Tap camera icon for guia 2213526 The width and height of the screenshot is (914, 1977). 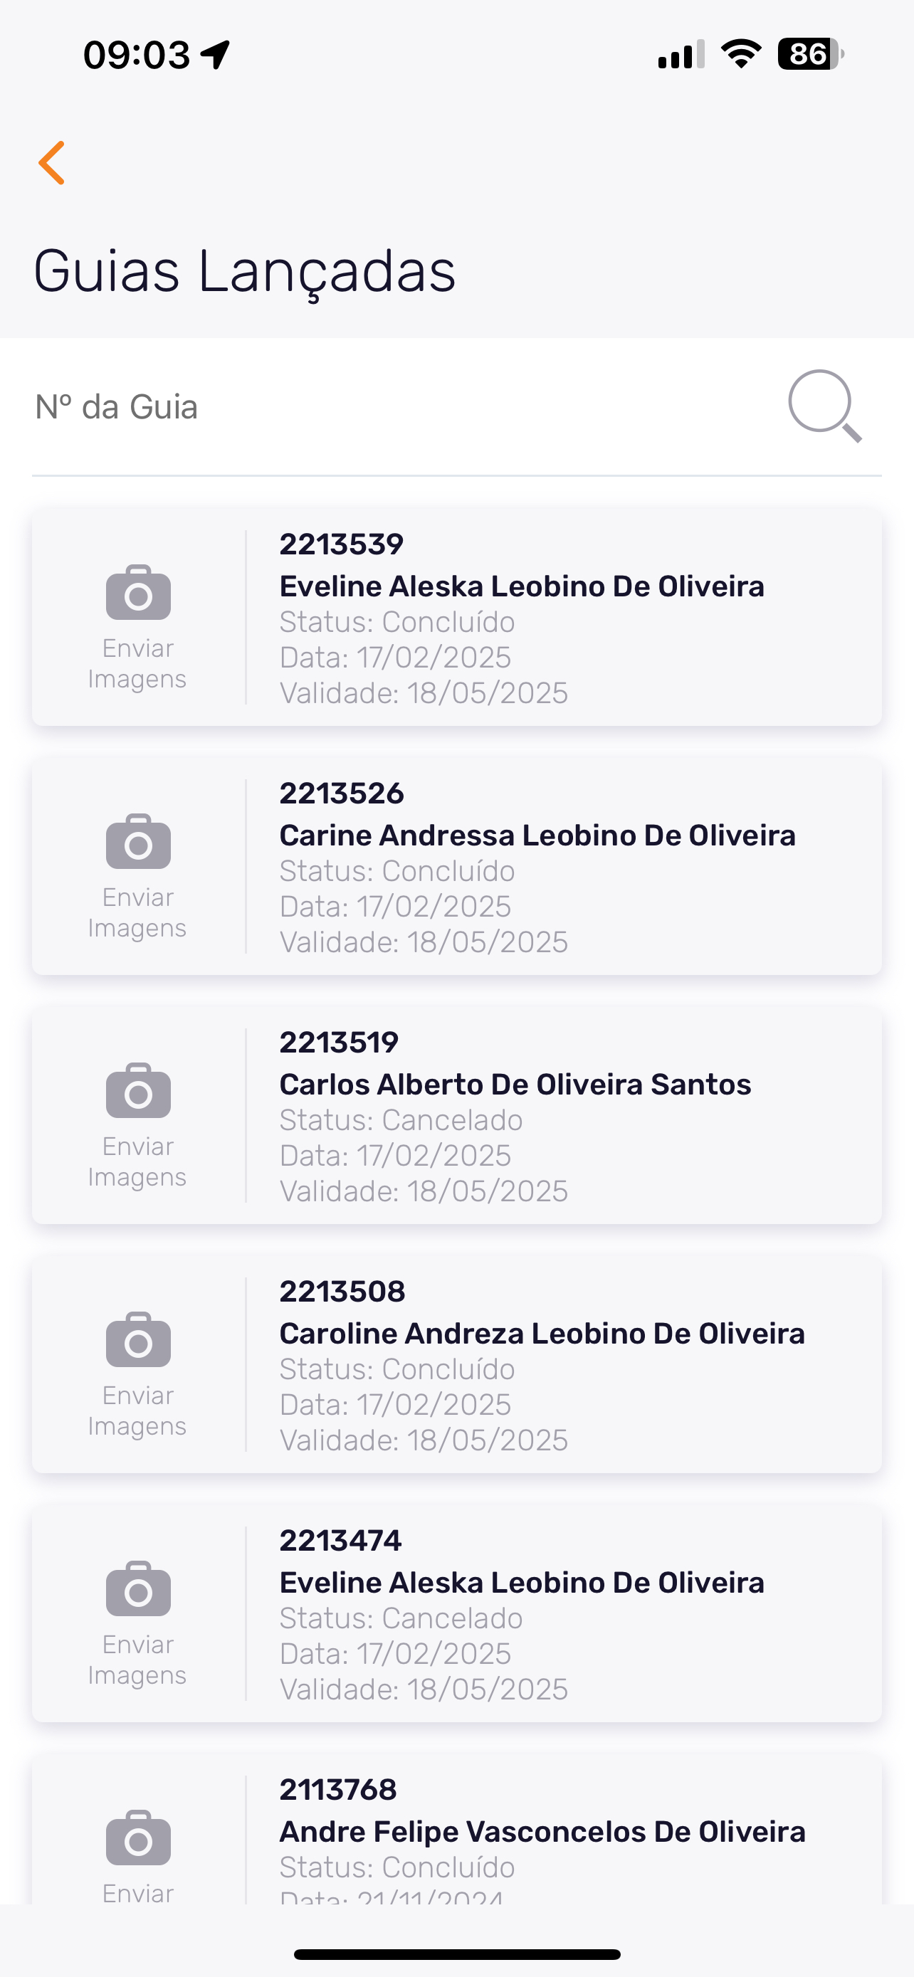pyautogui.click(x=138, y=842)
